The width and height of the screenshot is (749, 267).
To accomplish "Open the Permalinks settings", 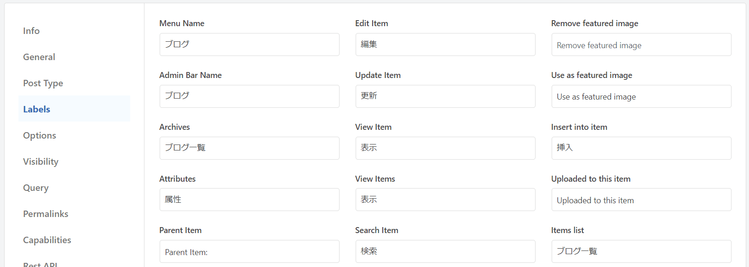I will (x=46, y=213).
